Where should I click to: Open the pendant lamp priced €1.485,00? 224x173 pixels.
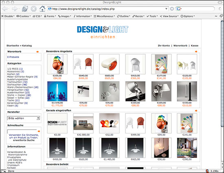(x=109, y=148)
